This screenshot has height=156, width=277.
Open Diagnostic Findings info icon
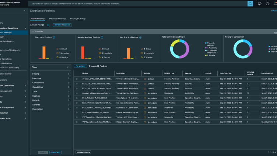pyautogui.click(x=54, y=37)
